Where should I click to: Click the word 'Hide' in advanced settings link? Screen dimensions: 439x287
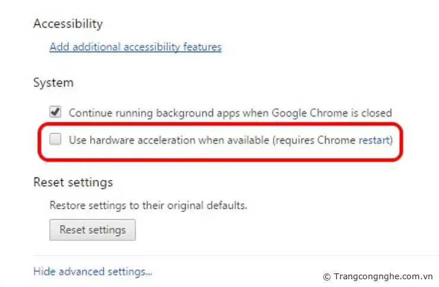(43, 272)
